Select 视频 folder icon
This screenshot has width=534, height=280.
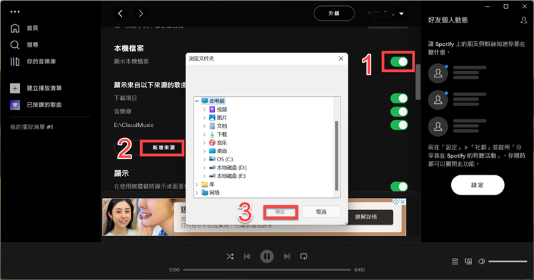[x=212, y=109]
